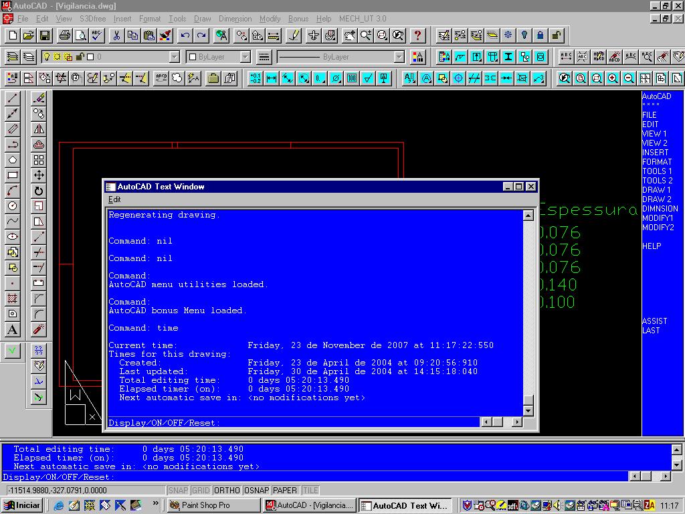
Task: Click the ZoneAlarm ZA tray icon
Action: [x=650, y=505]
